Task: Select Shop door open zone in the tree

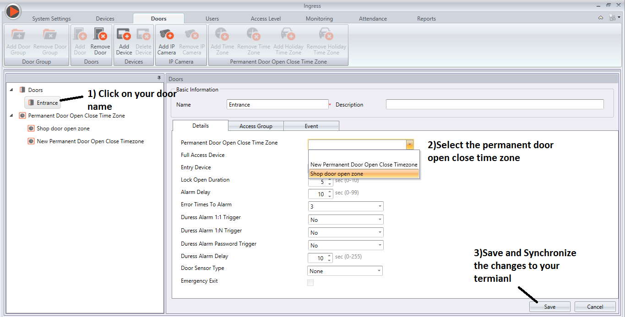Action: tap(63, 129)
